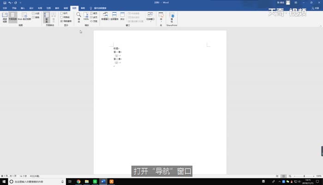Click the orange app taskbar icon
This screenshot has height=185, width=323.
click(112, 181)
